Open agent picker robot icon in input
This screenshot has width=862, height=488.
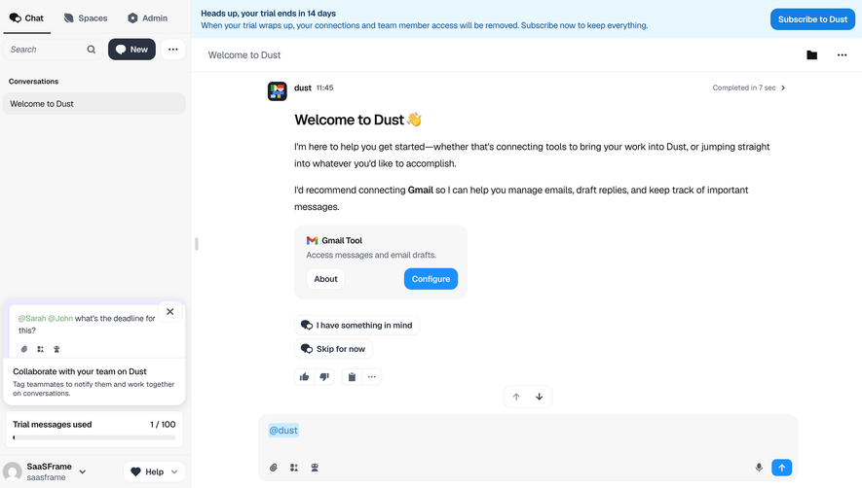click(315, 468)
